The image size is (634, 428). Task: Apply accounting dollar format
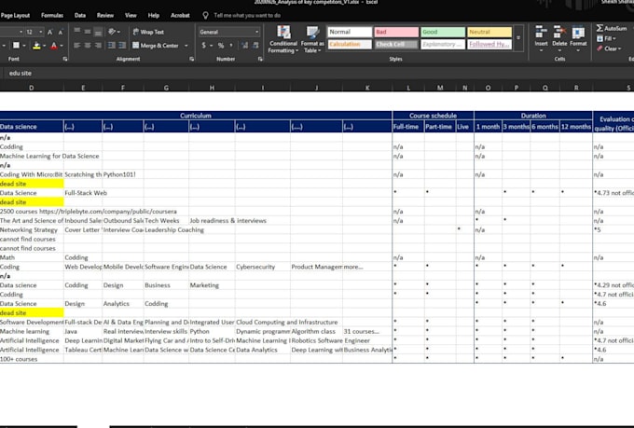tap(204, 46)
